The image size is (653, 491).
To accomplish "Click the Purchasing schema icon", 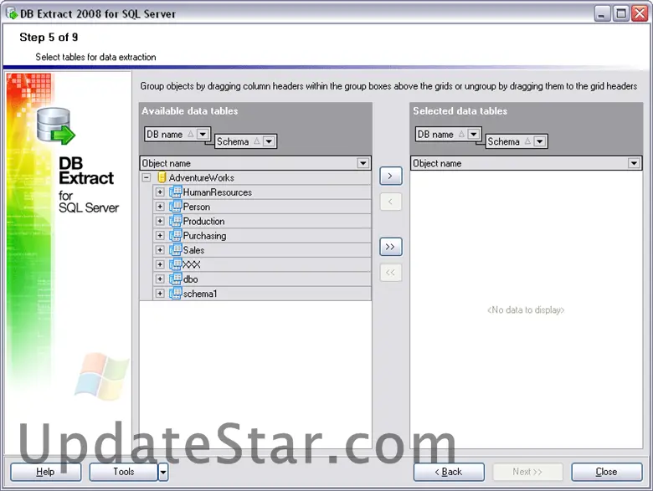I will (175, 236).
